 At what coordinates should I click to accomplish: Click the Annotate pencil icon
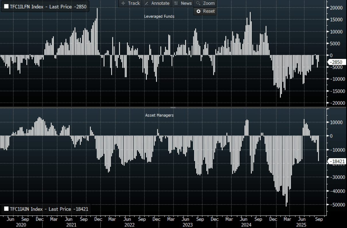[x=146, y=3]
